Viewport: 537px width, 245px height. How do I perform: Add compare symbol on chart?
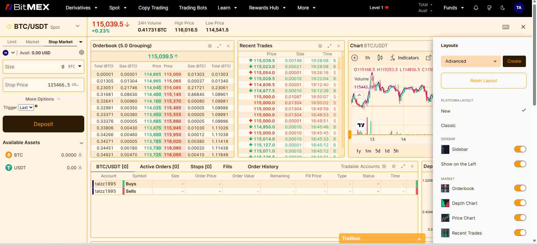[x=355, y=58]
